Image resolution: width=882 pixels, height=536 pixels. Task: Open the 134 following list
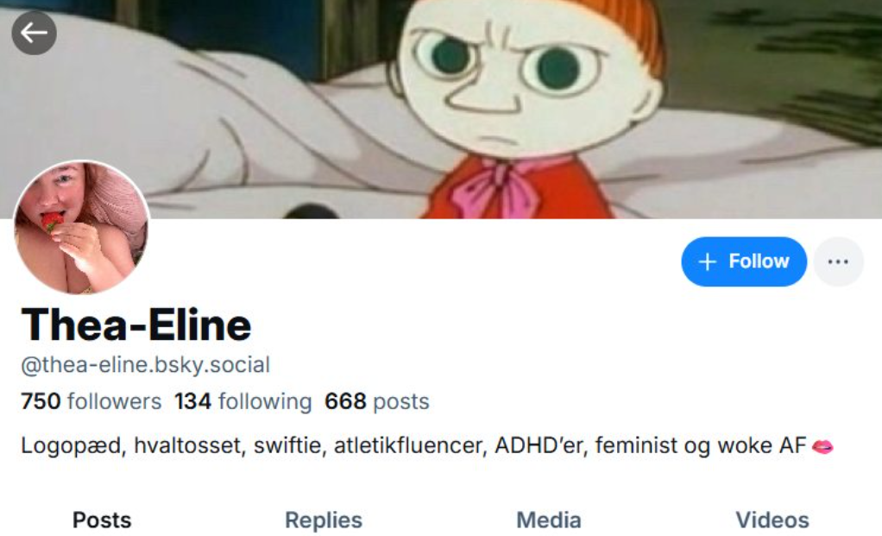(x=243, y=401)
